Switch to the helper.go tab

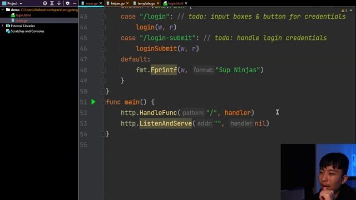pos(117,3)
